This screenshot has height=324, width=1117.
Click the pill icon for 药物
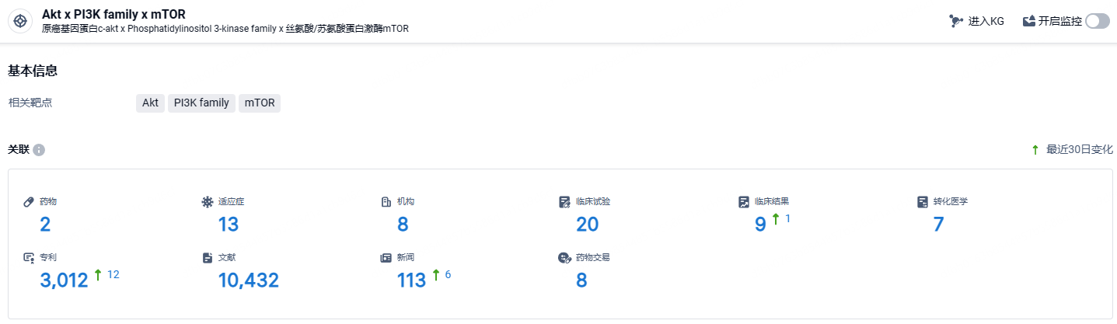pos(30,202)
